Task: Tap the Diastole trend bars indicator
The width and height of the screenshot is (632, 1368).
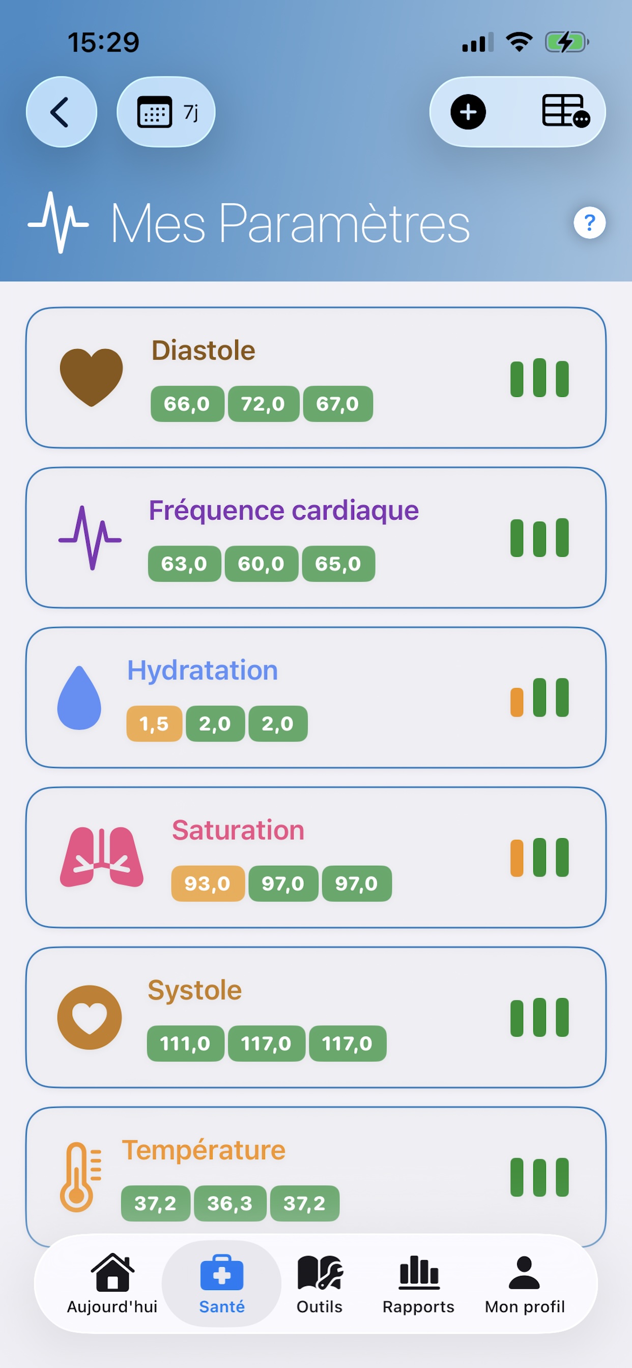Action: click(x=539, y=378)
